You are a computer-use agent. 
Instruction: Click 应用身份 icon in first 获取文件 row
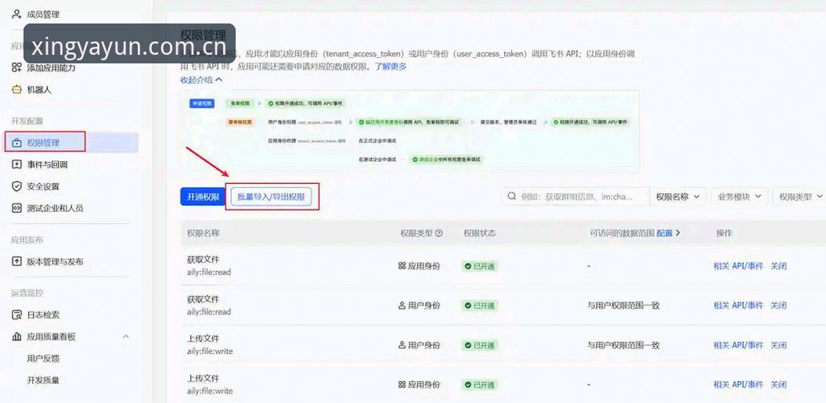(x=402, y=266)
